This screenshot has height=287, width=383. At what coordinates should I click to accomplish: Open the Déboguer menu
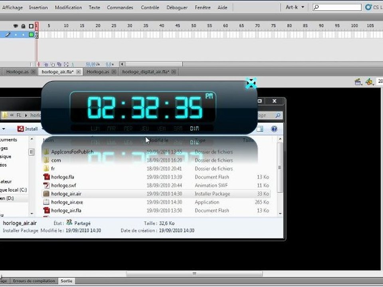(x=177, y=8)
